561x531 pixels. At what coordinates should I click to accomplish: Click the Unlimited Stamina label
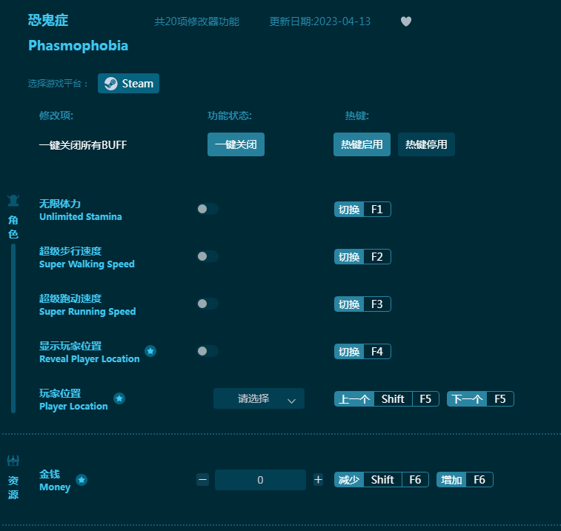tap(81, 217)
